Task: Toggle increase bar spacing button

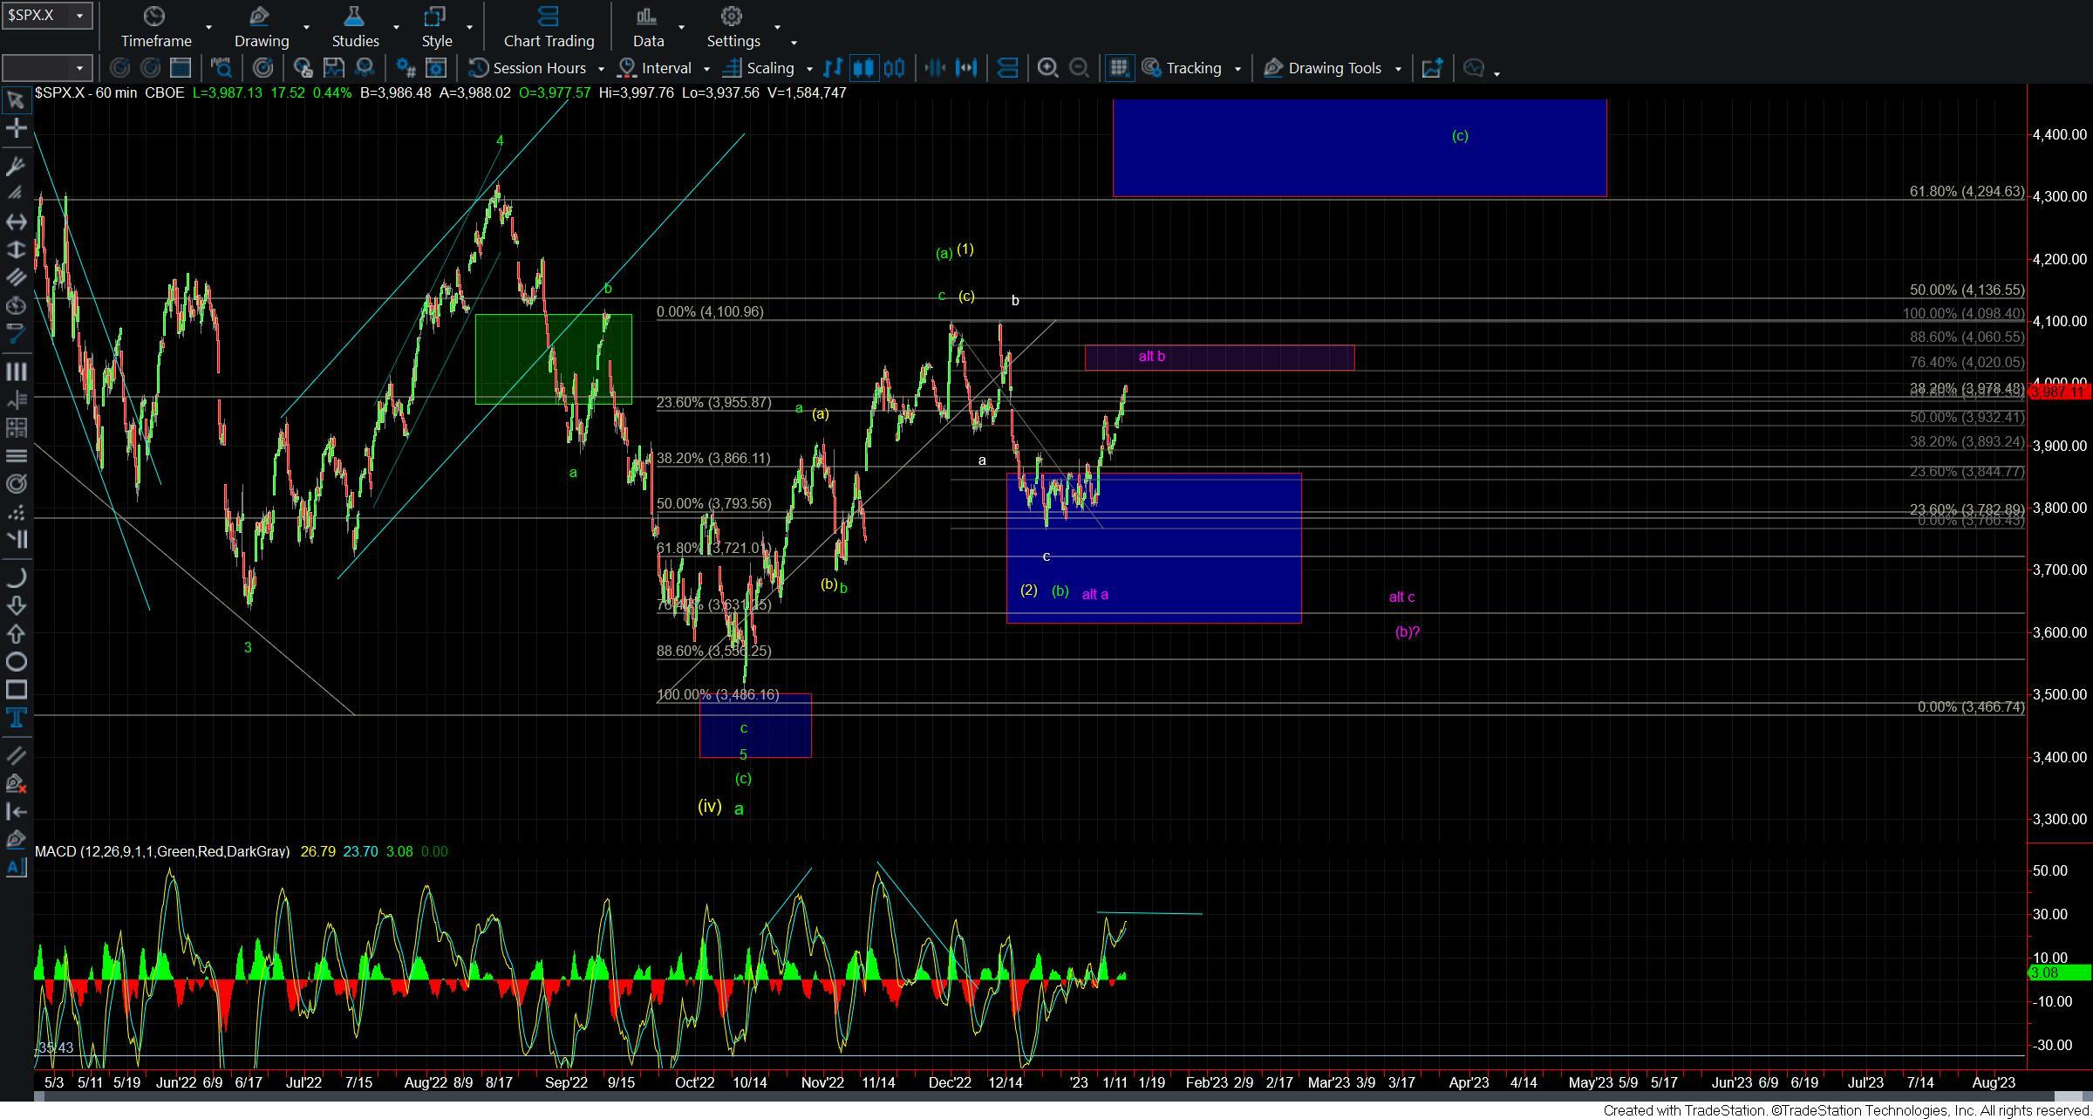Action: coord(966,68)
